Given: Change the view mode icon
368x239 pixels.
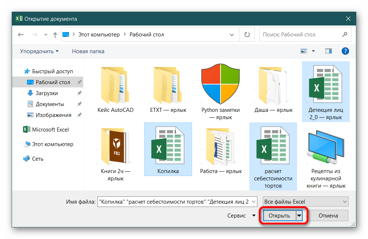Looking at the screenshot, I should (304, 51).
